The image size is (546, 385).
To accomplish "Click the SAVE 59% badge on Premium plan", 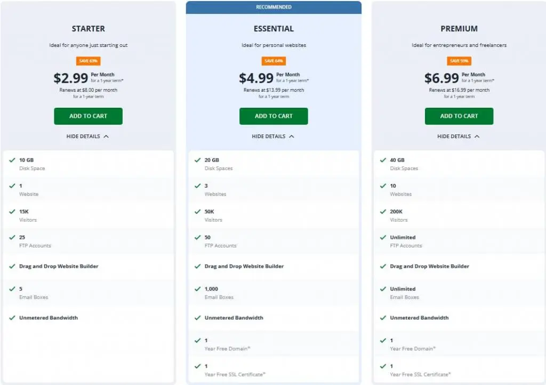I will tap(459, 61).
